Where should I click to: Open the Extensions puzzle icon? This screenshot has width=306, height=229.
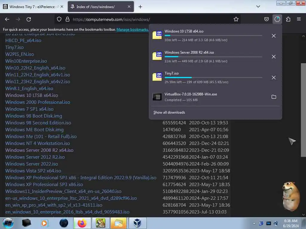[x=288, y=19]
